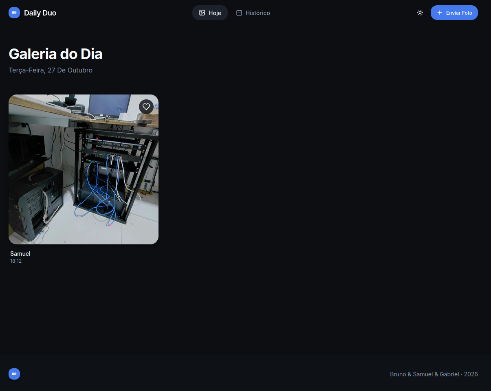Click the 18:12 timestamp
This screenshot has width=491, height=391.
point(16,261)
